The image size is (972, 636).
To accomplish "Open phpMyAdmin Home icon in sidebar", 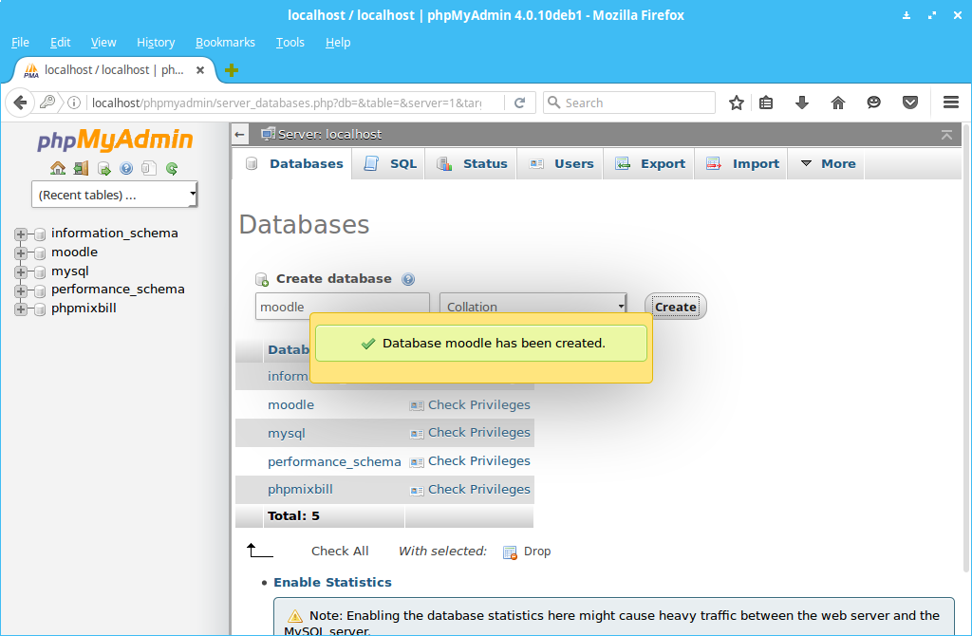I will point(58,168).
